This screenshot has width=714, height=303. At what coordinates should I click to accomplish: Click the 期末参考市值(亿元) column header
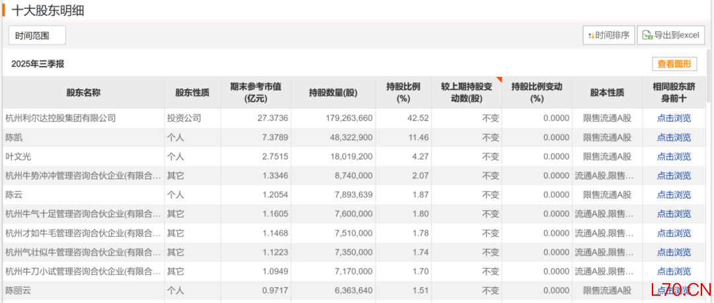[x=256, y=93]
